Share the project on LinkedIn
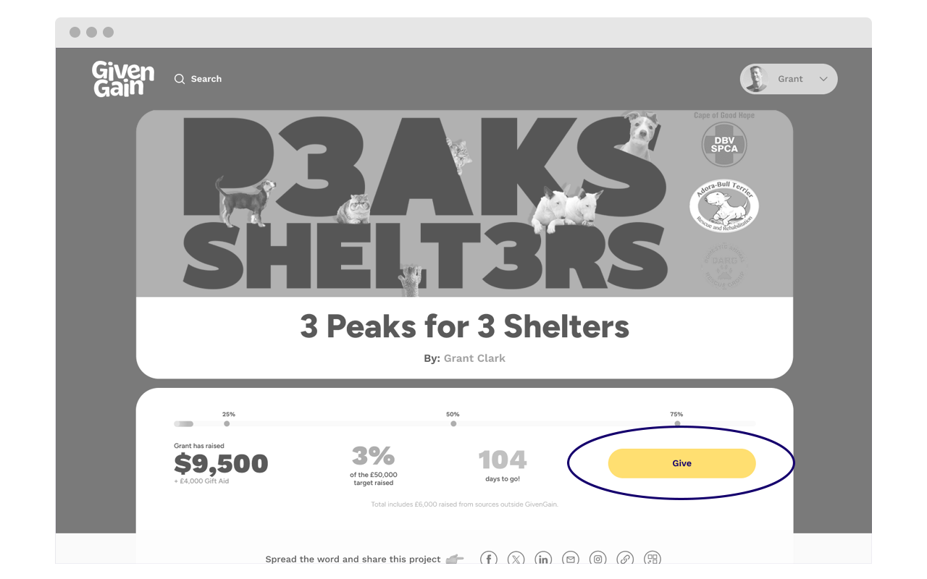 point(543,559)
